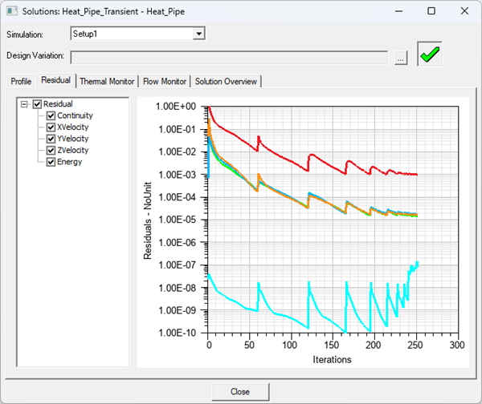482x404 pixels.
Task: Toggle the Residual parent checkbox
Action: [x=37, y=104]
